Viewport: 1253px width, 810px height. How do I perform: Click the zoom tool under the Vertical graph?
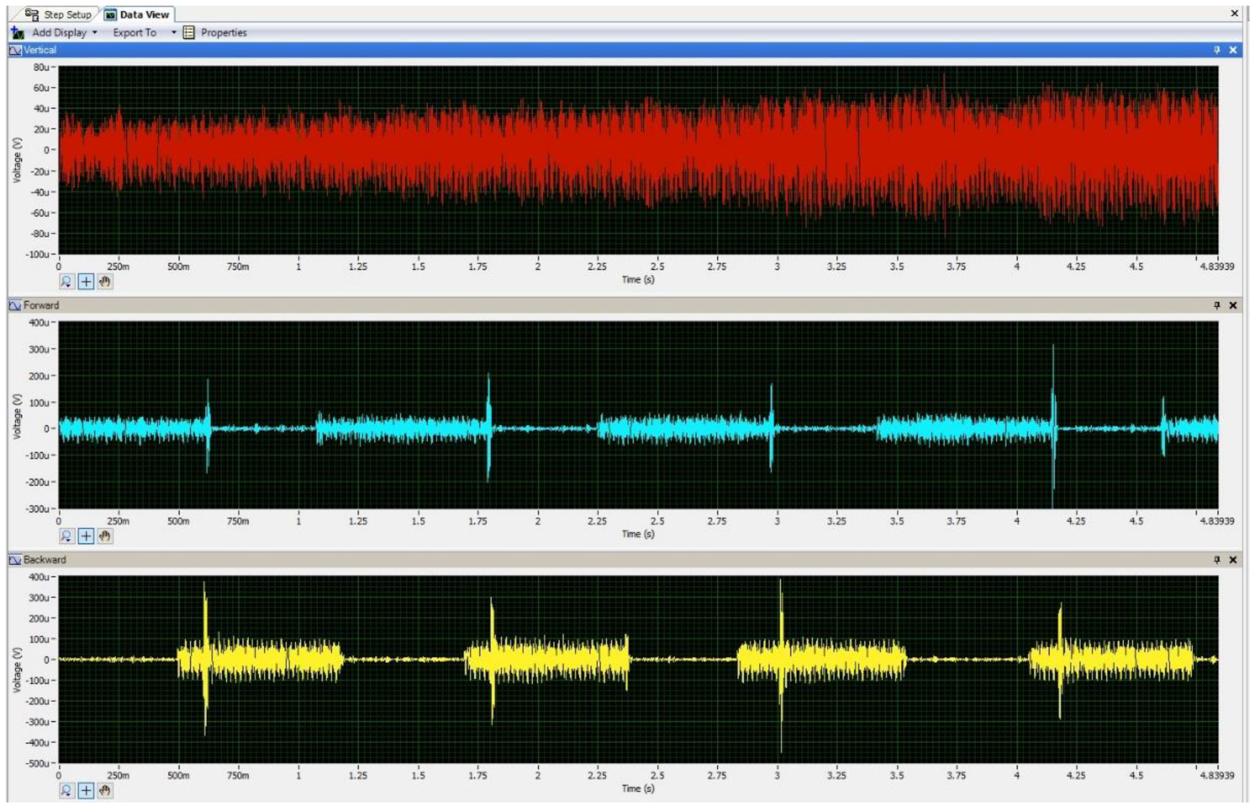[66, 281]
